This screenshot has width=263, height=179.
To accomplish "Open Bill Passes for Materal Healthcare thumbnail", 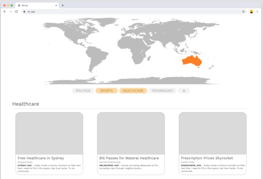I will tap(131, 133).
